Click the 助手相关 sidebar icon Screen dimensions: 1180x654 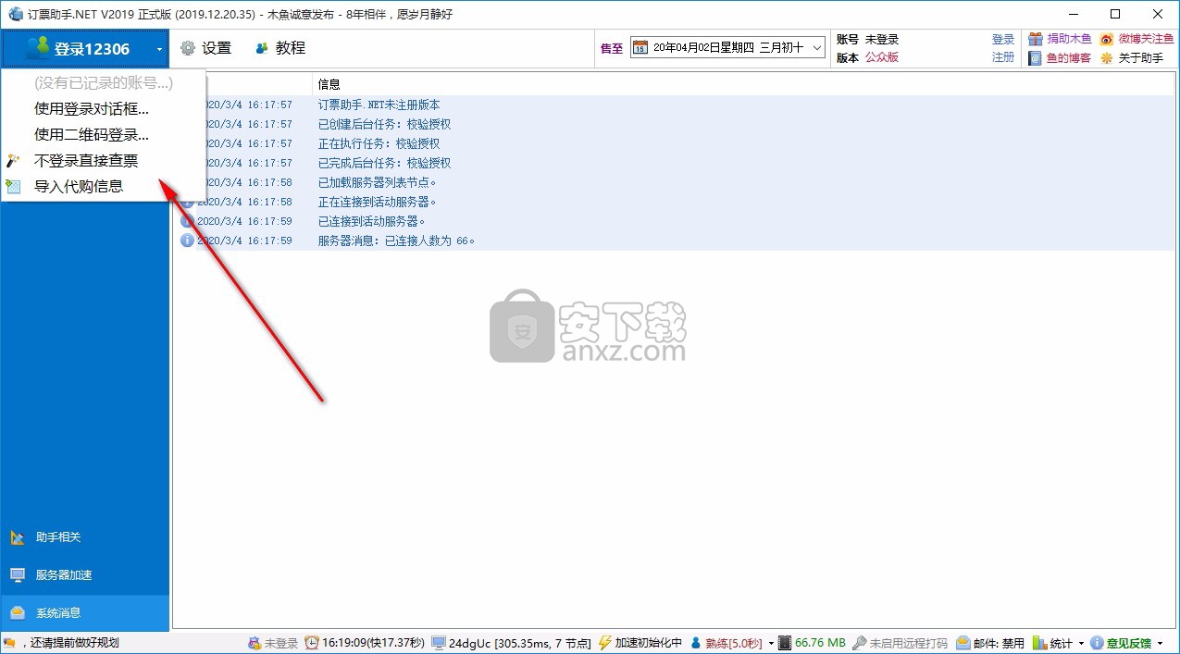18,537
